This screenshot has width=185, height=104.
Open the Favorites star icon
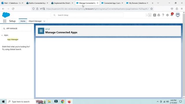[x=147, y=15]
